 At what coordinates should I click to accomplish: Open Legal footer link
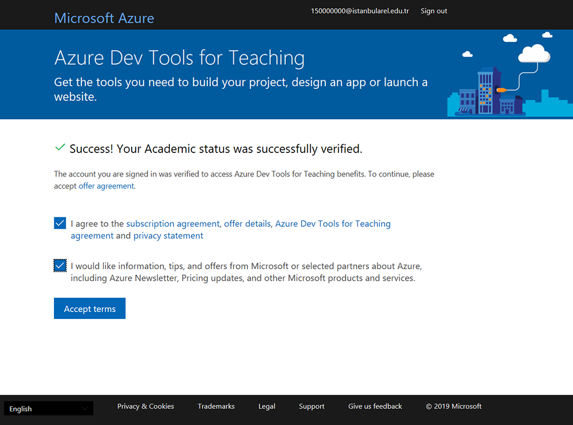267,406
